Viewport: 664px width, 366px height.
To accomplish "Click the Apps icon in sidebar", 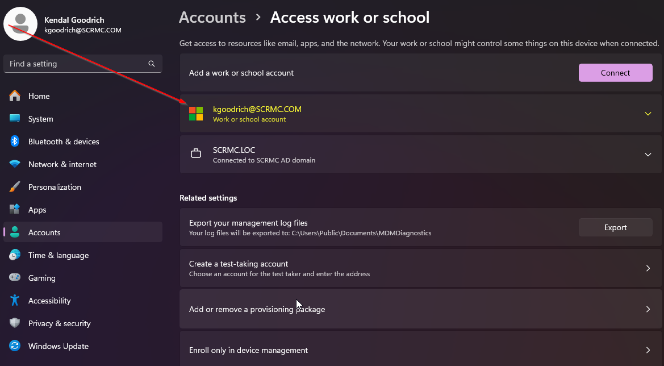I will pyautogui.click(x=15, y=210).
